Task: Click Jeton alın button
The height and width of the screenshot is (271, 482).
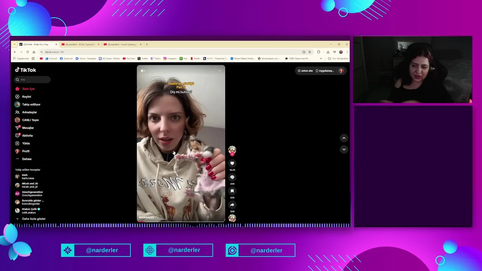Action: pyautogui.click(x=305, y=71)
